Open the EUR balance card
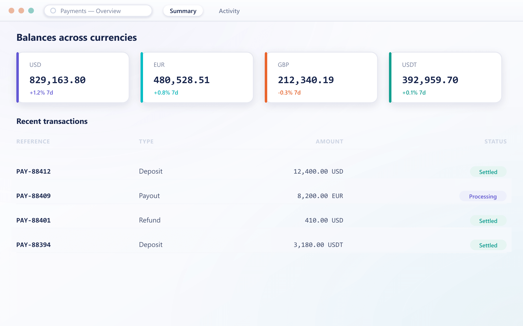Image resolution: width=523 pixels, height=326 pixels. [197, 77]
